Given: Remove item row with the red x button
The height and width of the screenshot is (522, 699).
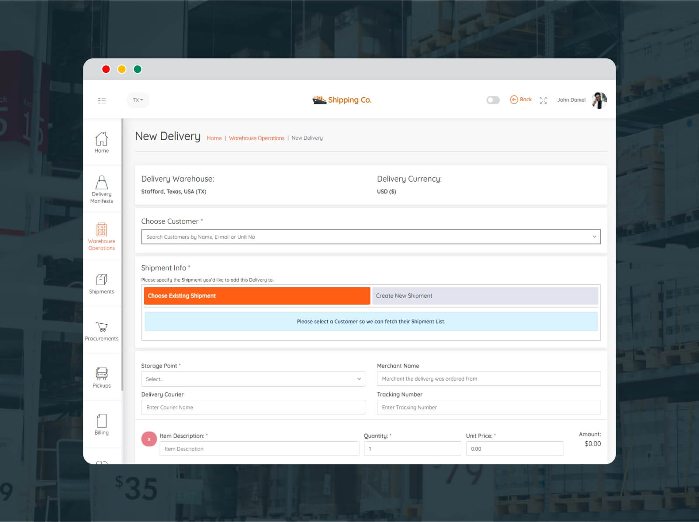Looking at the screenshot, I should tap(149, 439).
